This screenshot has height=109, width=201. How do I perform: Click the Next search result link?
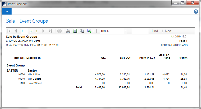pyautogui.click(x=168, y=31)
